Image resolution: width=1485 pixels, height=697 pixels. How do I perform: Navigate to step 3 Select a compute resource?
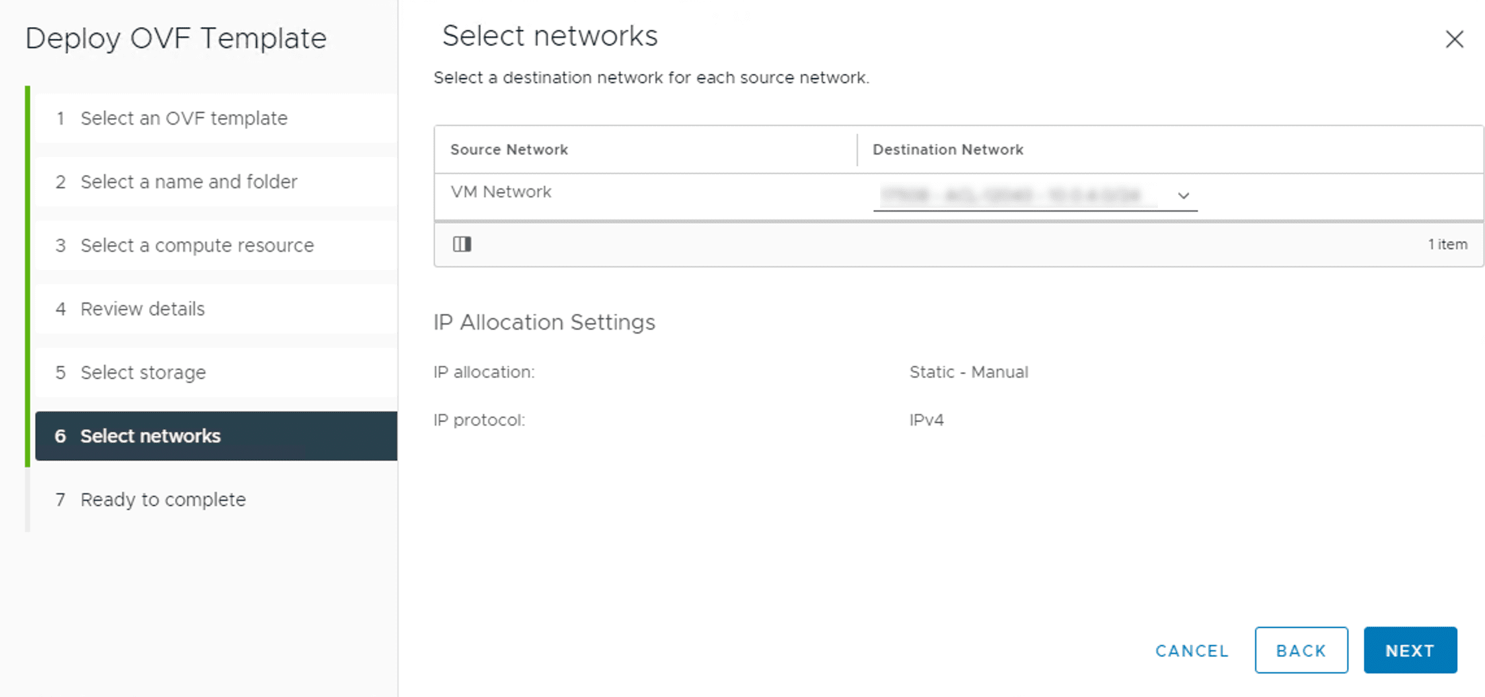197,245
